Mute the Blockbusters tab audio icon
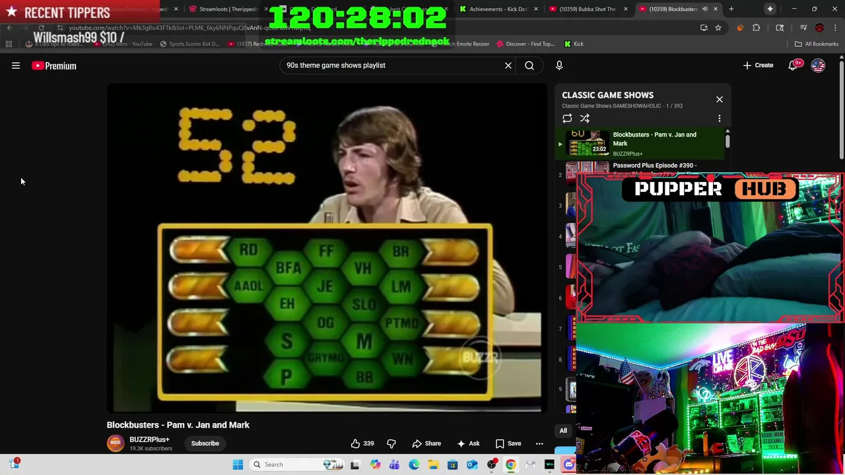 [705, 9]
